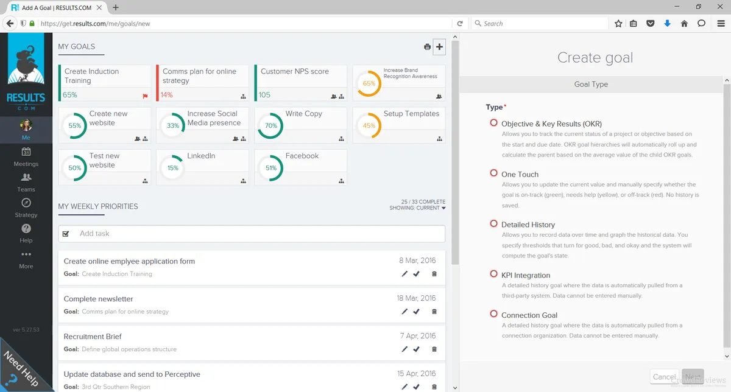Open the Create Induction Training goal card
This screenshot has height=392, width=731.
click(104, 83)
